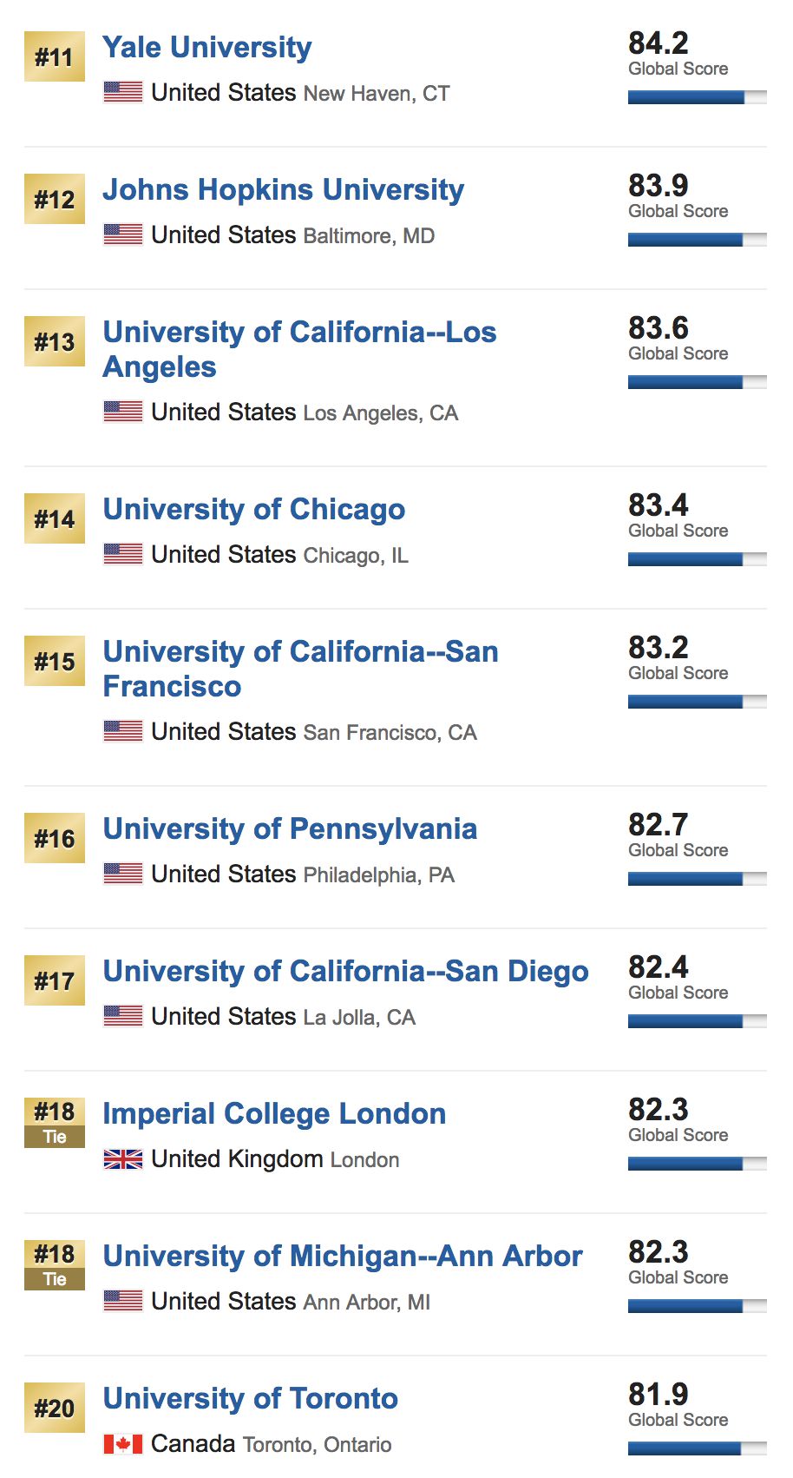
Task: Click the #11 rank badge
Action: (x=54, y=57)
